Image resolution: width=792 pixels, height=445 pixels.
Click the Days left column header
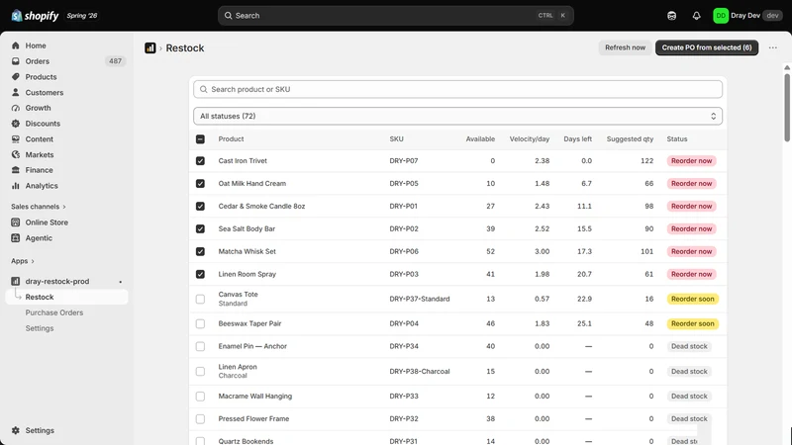tap(577, 139)
